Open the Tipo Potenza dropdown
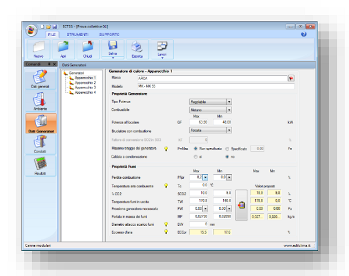 click(229, 101)
